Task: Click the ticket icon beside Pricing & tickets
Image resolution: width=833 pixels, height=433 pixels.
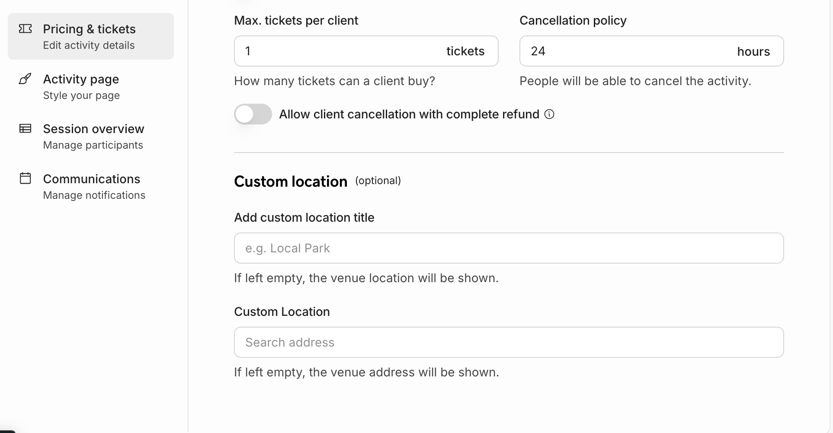Action: (x=25, y=29)
